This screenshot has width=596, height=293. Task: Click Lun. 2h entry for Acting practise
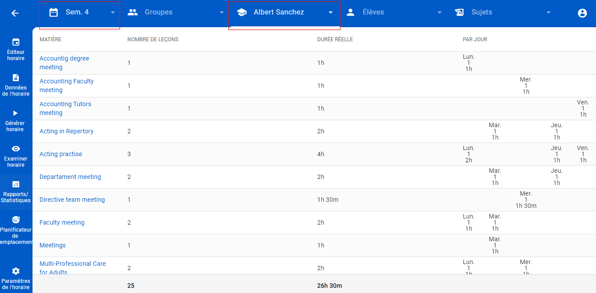[x=469, y=154]
